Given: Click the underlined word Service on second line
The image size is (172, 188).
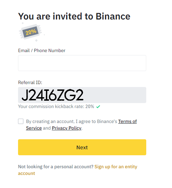Looking at the screenshot, I should (x=34, y=128).
